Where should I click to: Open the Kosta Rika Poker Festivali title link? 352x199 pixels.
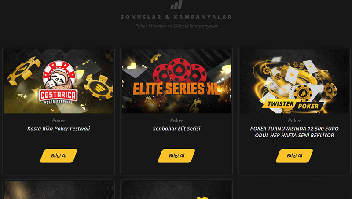coord(59,129)
